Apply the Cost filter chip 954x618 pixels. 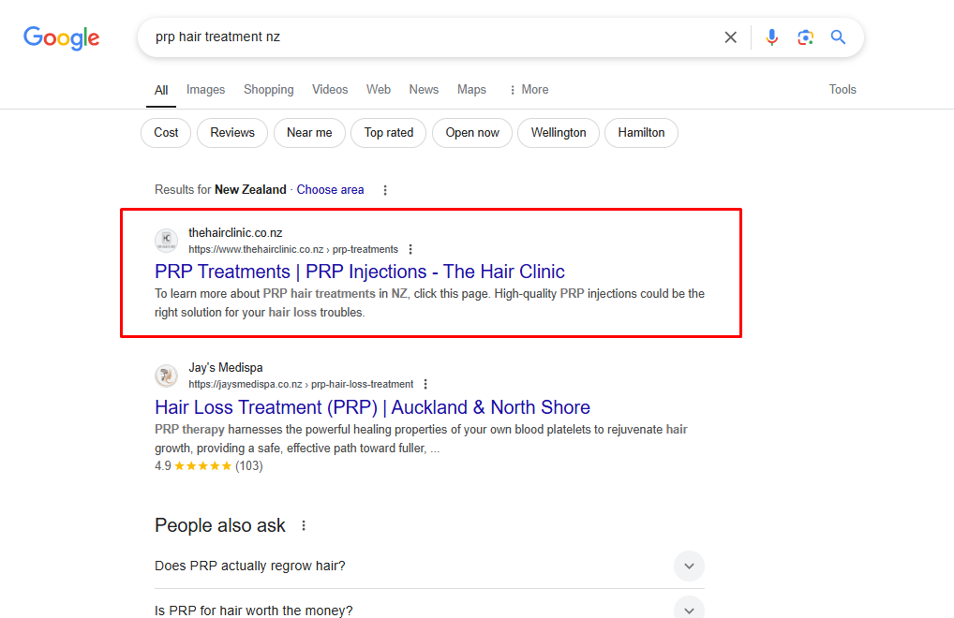pos(166,132)
